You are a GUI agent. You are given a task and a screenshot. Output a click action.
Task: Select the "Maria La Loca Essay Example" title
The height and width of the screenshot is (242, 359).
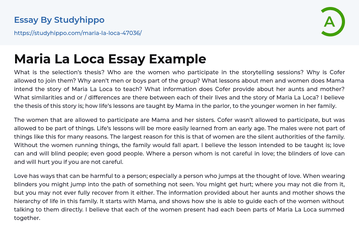(110, 59)
